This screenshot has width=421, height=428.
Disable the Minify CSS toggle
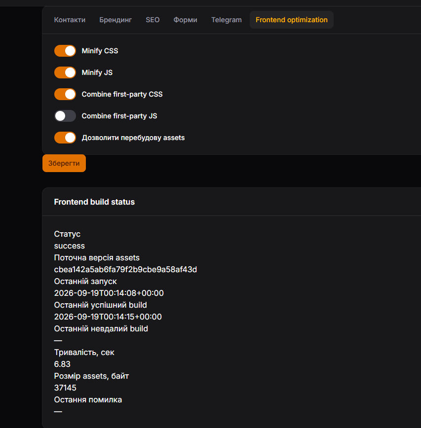pyautogui.click(x=65, y=51)
